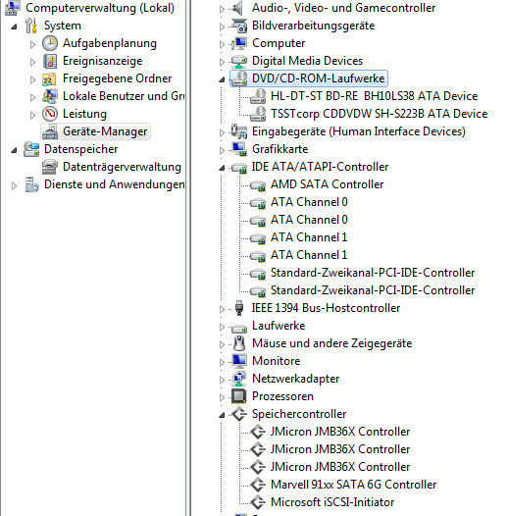Click the Speichercontroller category icon
The image size is (507, 516).
tap(239, 414)
